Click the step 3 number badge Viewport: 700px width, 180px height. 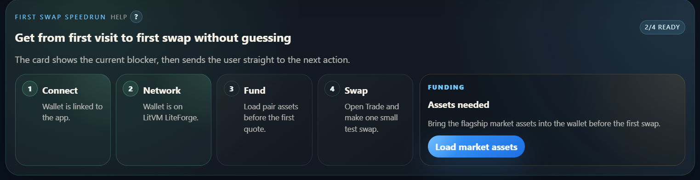(x=232, y=89)
